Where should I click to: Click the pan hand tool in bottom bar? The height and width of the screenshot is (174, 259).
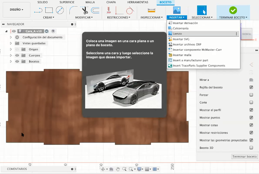pyautogui.click(x=118, y=169)
